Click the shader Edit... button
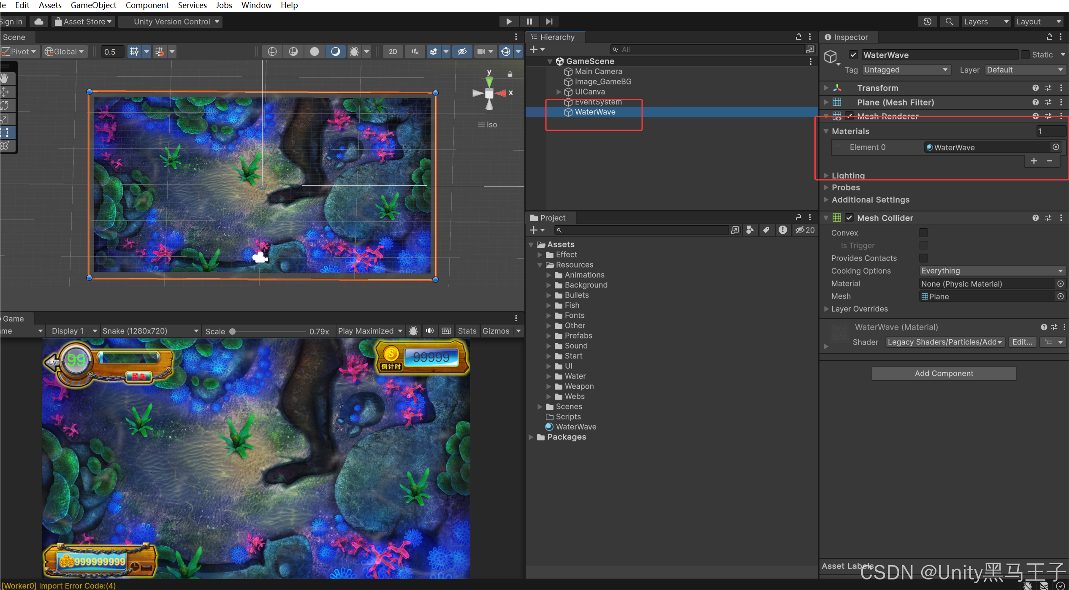 (x=1022, y=342)
